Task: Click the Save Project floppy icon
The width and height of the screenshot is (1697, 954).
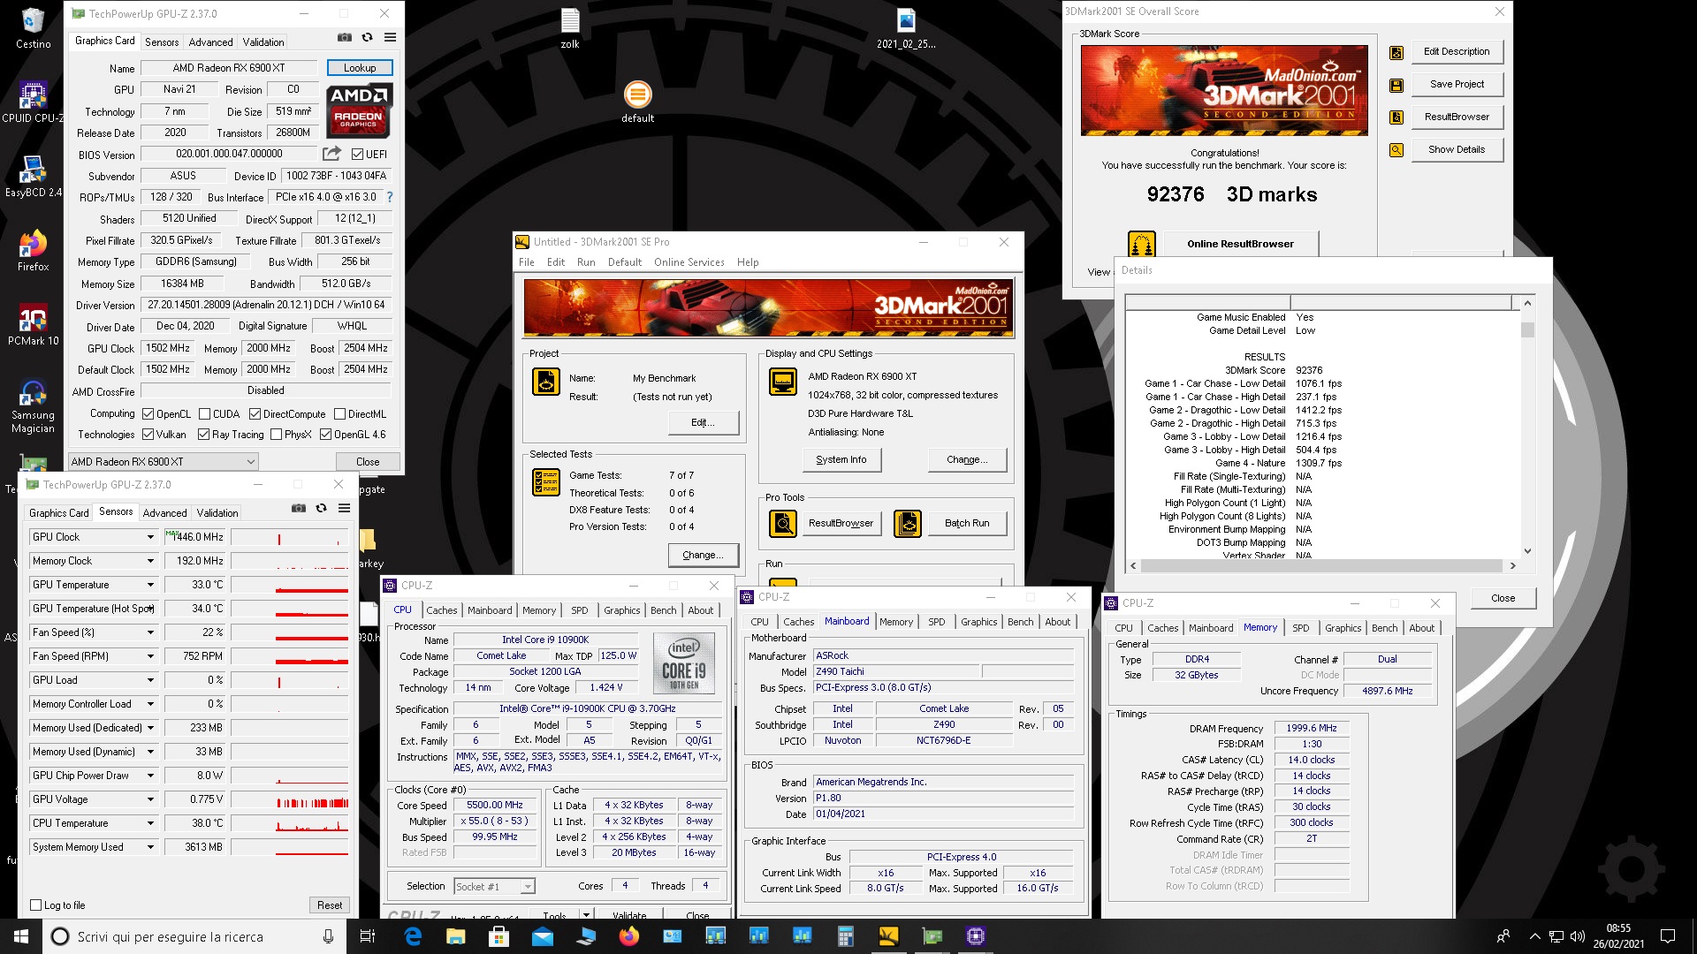Action: (1396, 86)
